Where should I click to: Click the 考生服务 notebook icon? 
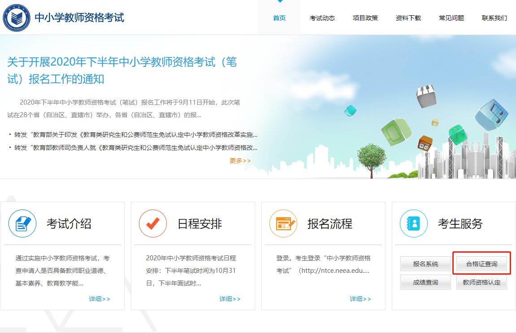414,223
